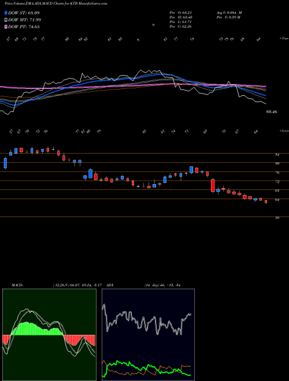The image size is (289, 381).
Task: Click the '<Tops' row label
Action: [284, 39]
